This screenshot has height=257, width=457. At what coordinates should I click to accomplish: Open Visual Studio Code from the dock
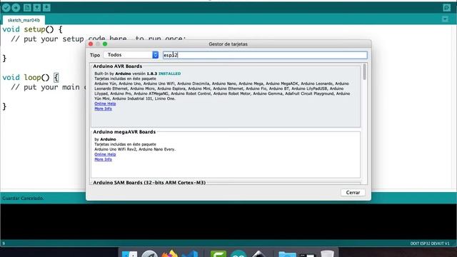click(190, 253)
